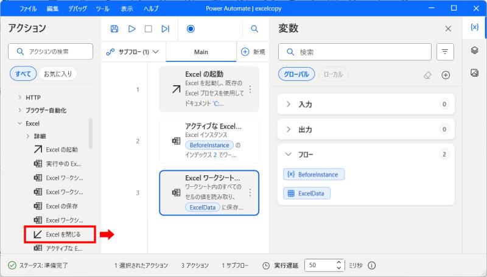Open the variables filter icon button

pos(445,52)
